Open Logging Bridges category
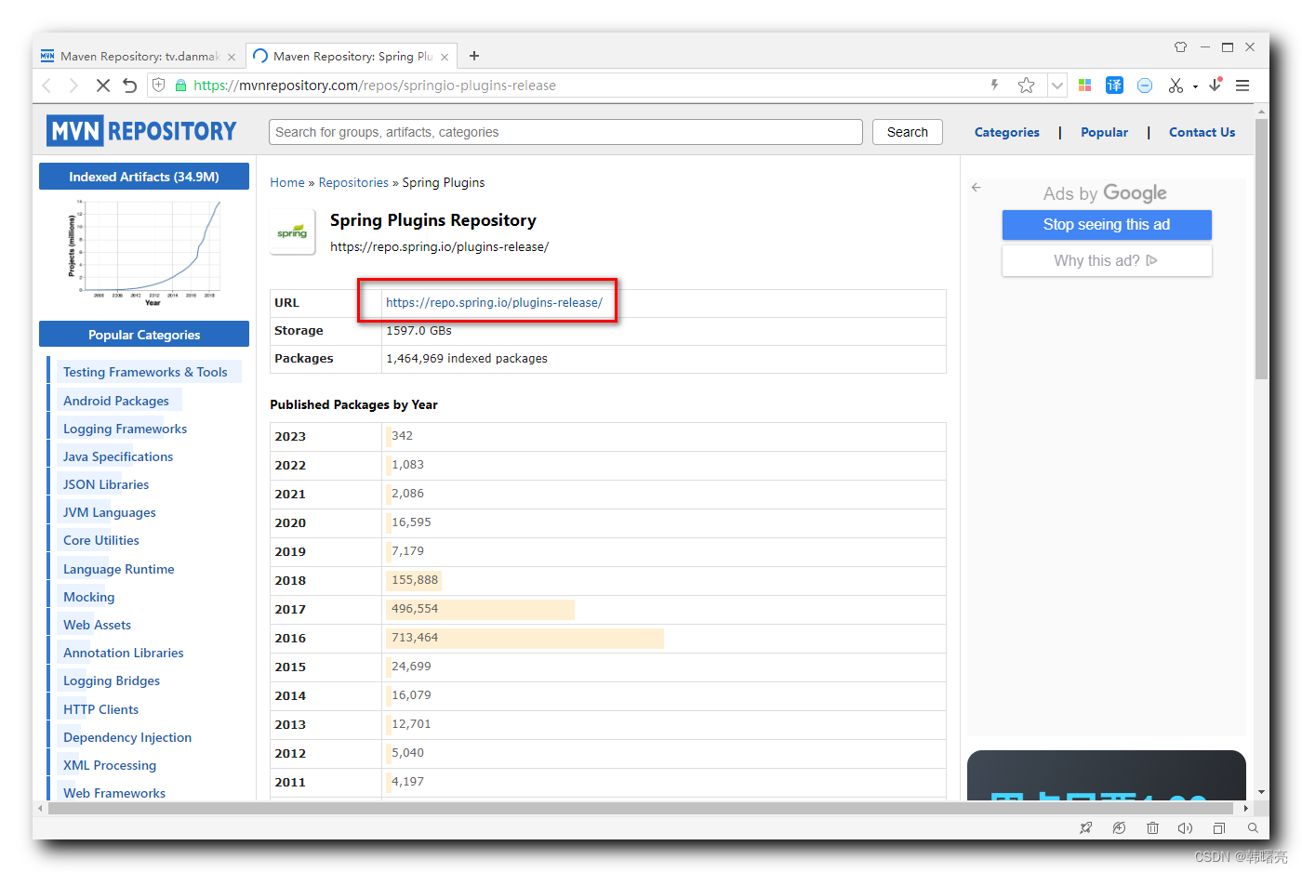The image size is (1302, 872). [x=112, y=680]
